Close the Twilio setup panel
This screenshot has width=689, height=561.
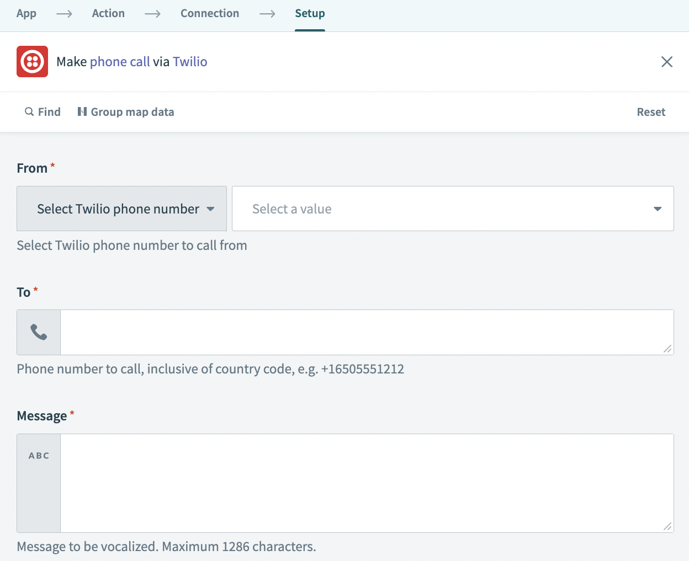(x=667, y=62)
